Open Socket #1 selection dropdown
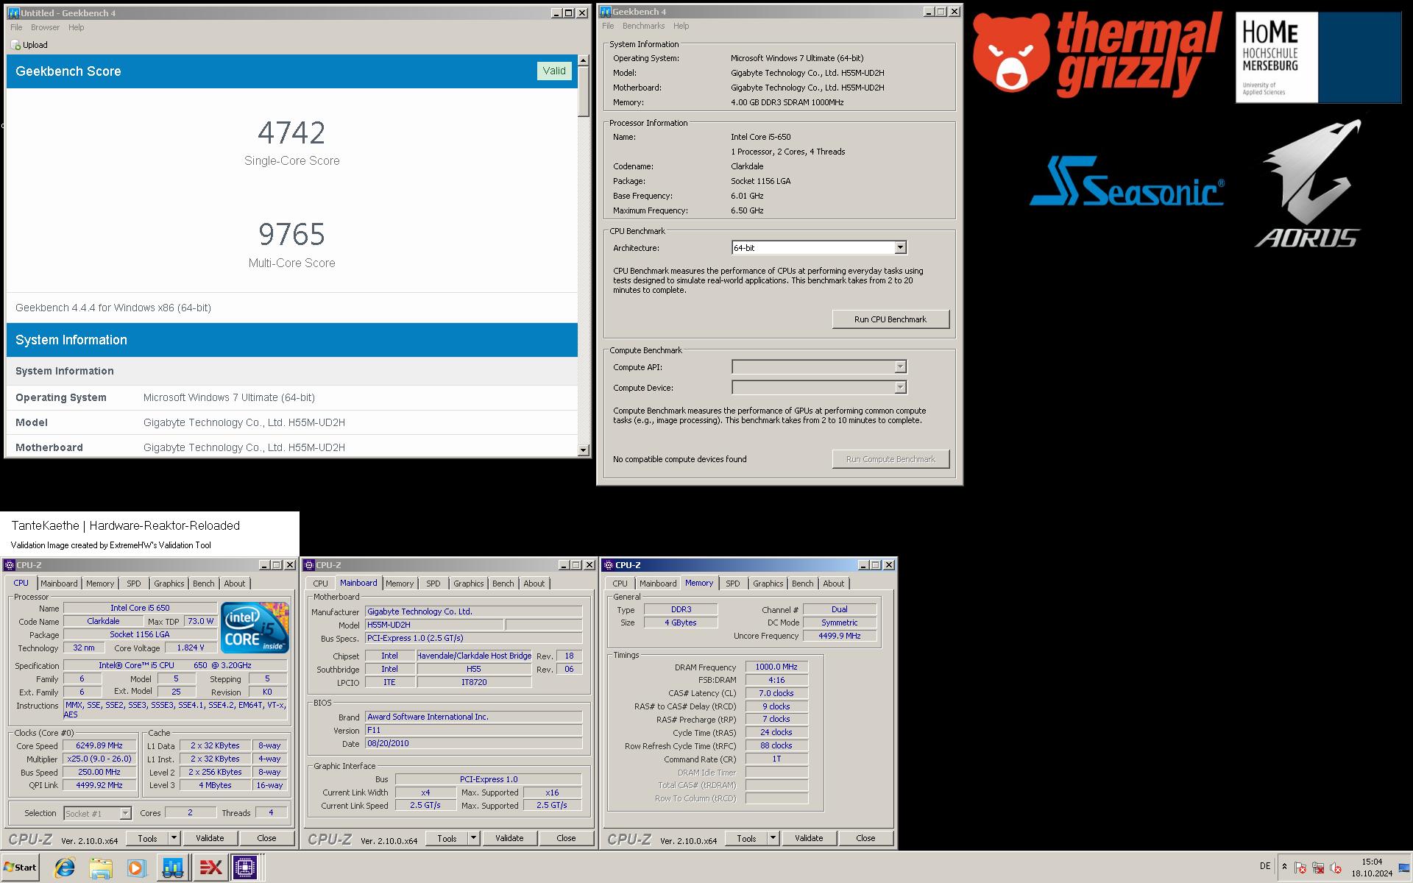Screen dimensions: 1413x883 [125, 813]
